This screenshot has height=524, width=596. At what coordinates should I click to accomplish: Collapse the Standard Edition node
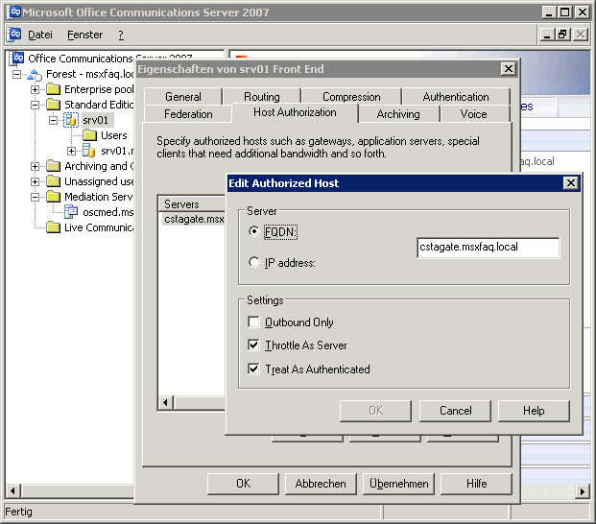(x=35, y=105)
